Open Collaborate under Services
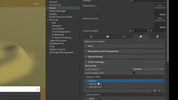Viewport: 178px width, 100px height. click(58, 34)
